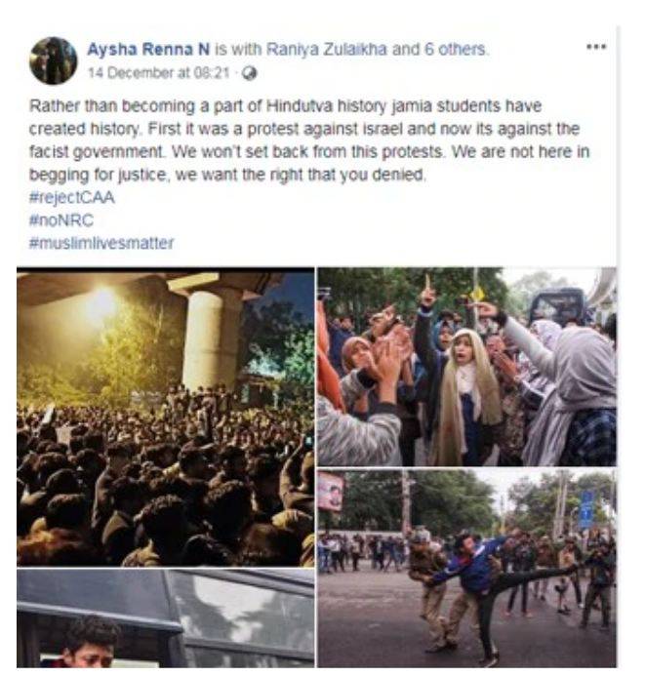
Task: Open the '14 December at 08:21' timestamp
Action: (x=161, y=73)
